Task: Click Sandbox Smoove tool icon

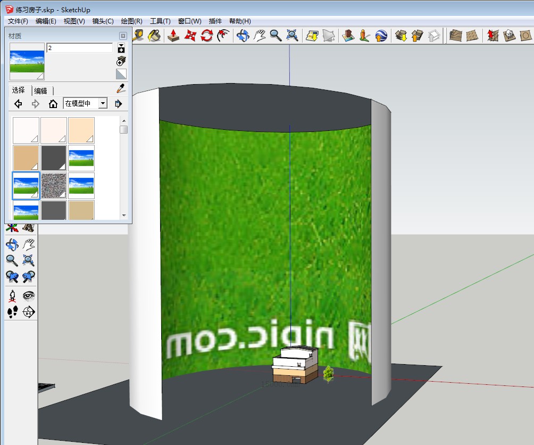Action: coord(493,36)
